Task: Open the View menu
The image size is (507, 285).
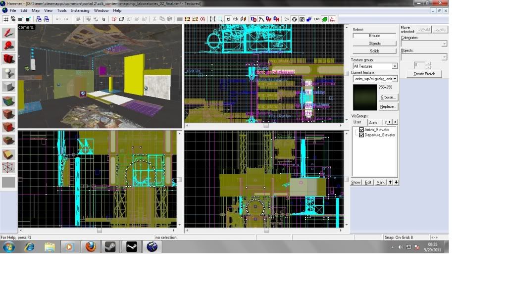Action: (48, 10)
